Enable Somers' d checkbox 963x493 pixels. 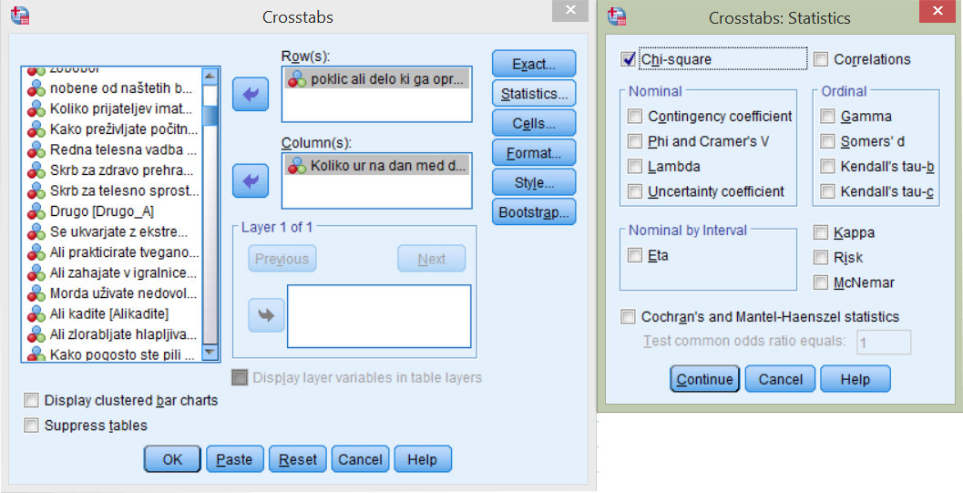point(828,141)
